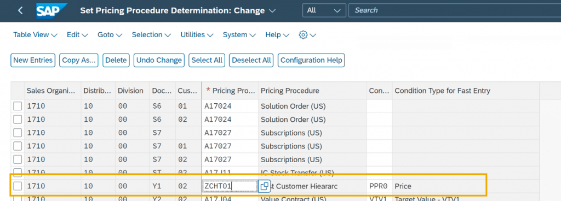Open the Utilities menu
Image resolution: width=561 pixels, height=201 pixels.
[x=197, y=35]
